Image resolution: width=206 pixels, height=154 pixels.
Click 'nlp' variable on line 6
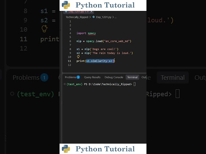click(x=79, y=41)
